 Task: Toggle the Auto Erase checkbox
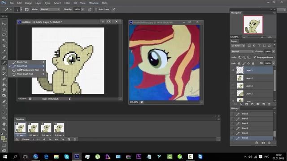point(96,9)
